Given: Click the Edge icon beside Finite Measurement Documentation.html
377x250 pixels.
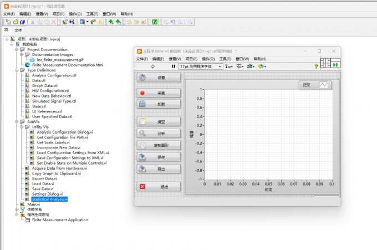Looking at the screenshot, I should [x=27, y=65].
